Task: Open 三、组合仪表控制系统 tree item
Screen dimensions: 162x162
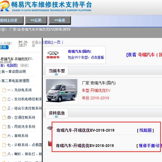Action: coord(25,108)
